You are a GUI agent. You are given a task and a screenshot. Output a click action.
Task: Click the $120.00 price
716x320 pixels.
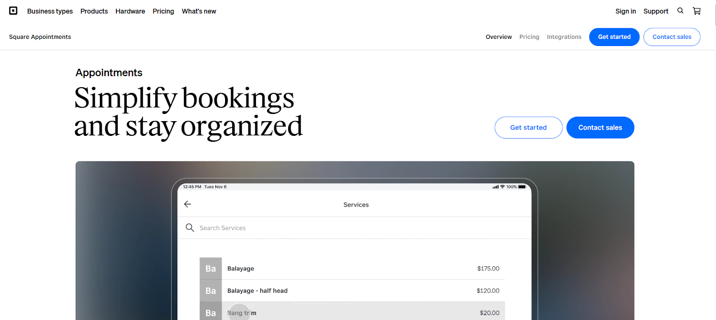(488, 291)
